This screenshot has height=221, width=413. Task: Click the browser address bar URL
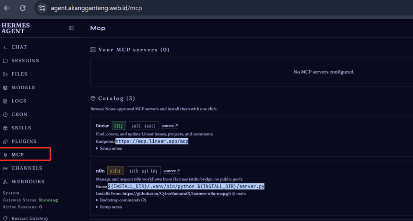coord(96,8)
